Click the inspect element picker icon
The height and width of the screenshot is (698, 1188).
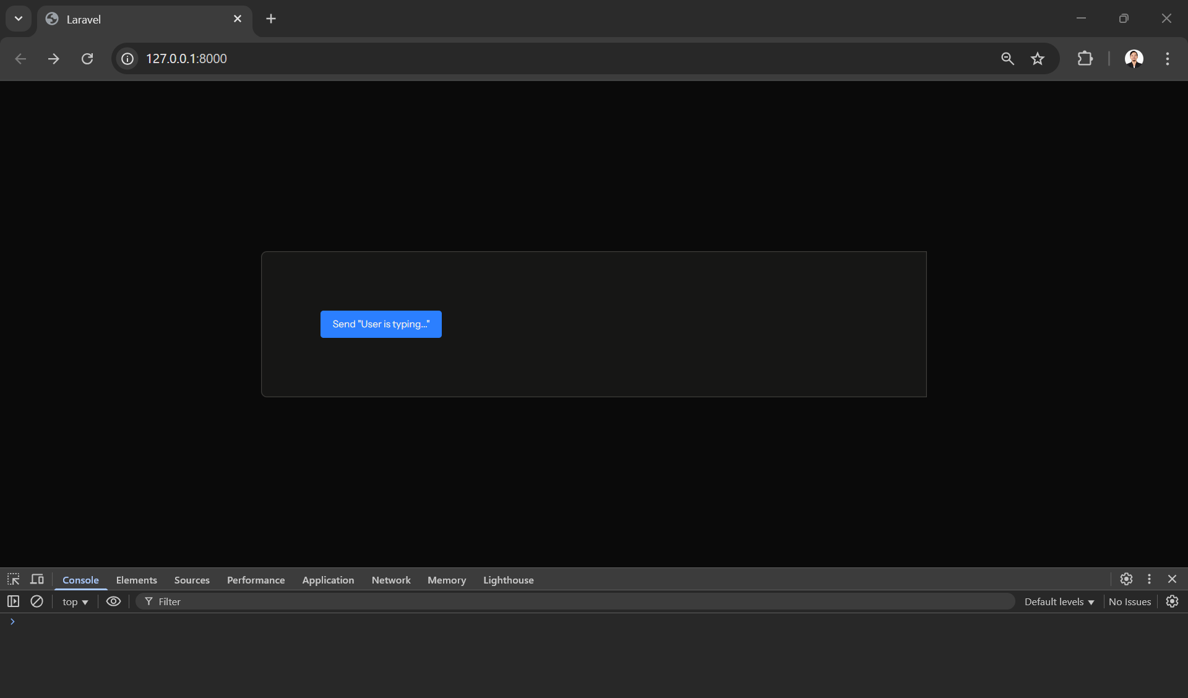13,579
